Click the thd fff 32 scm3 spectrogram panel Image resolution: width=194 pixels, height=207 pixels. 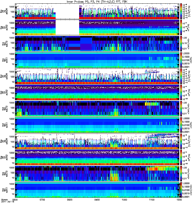97,92
